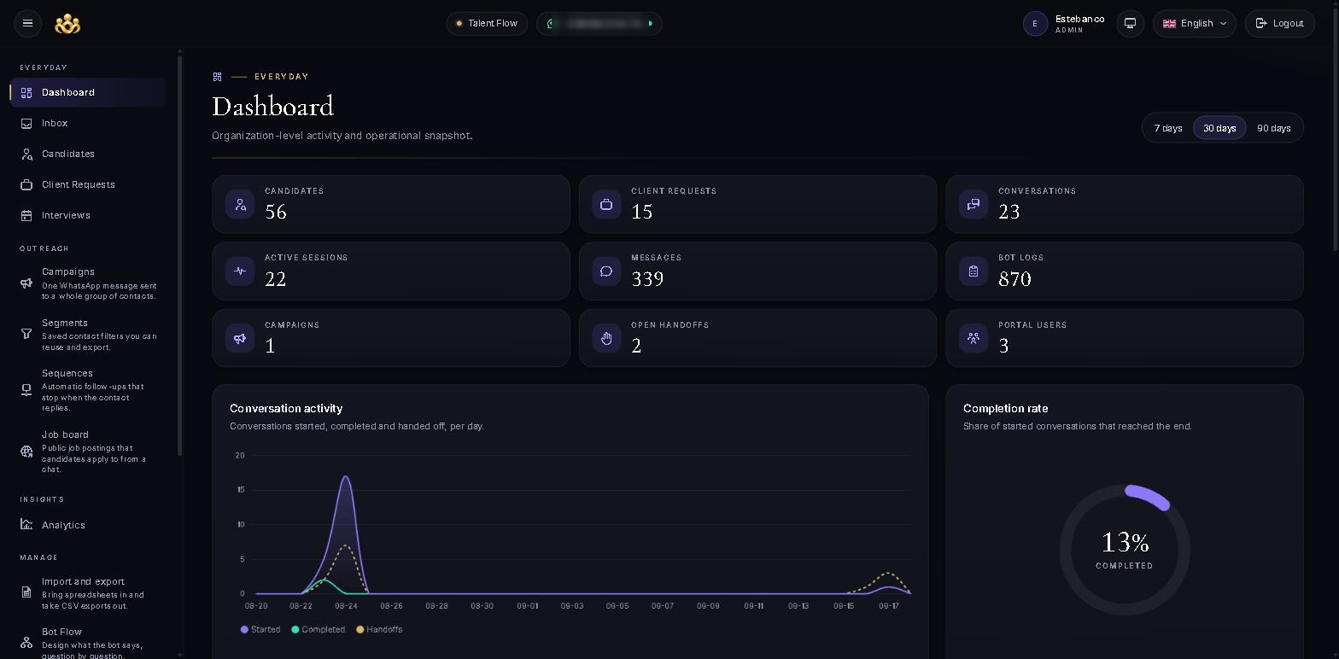Image resolution: width=1339 pixels, height=659 pixels.
Task: Click the Analytics chart icon
Action: (x=26, y=525)
